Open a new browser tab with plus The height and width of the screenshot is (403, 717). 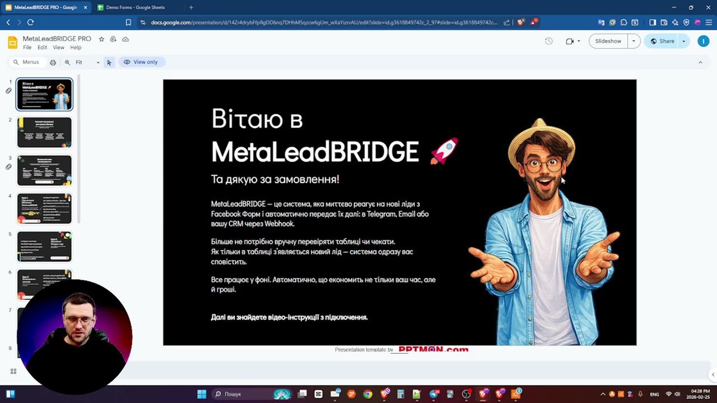tap(191, 7)
